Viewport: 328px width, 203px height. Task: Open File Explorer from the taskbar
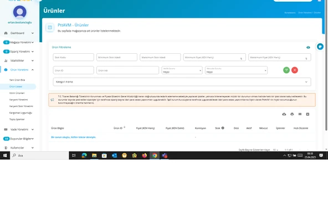coord(94,155)
